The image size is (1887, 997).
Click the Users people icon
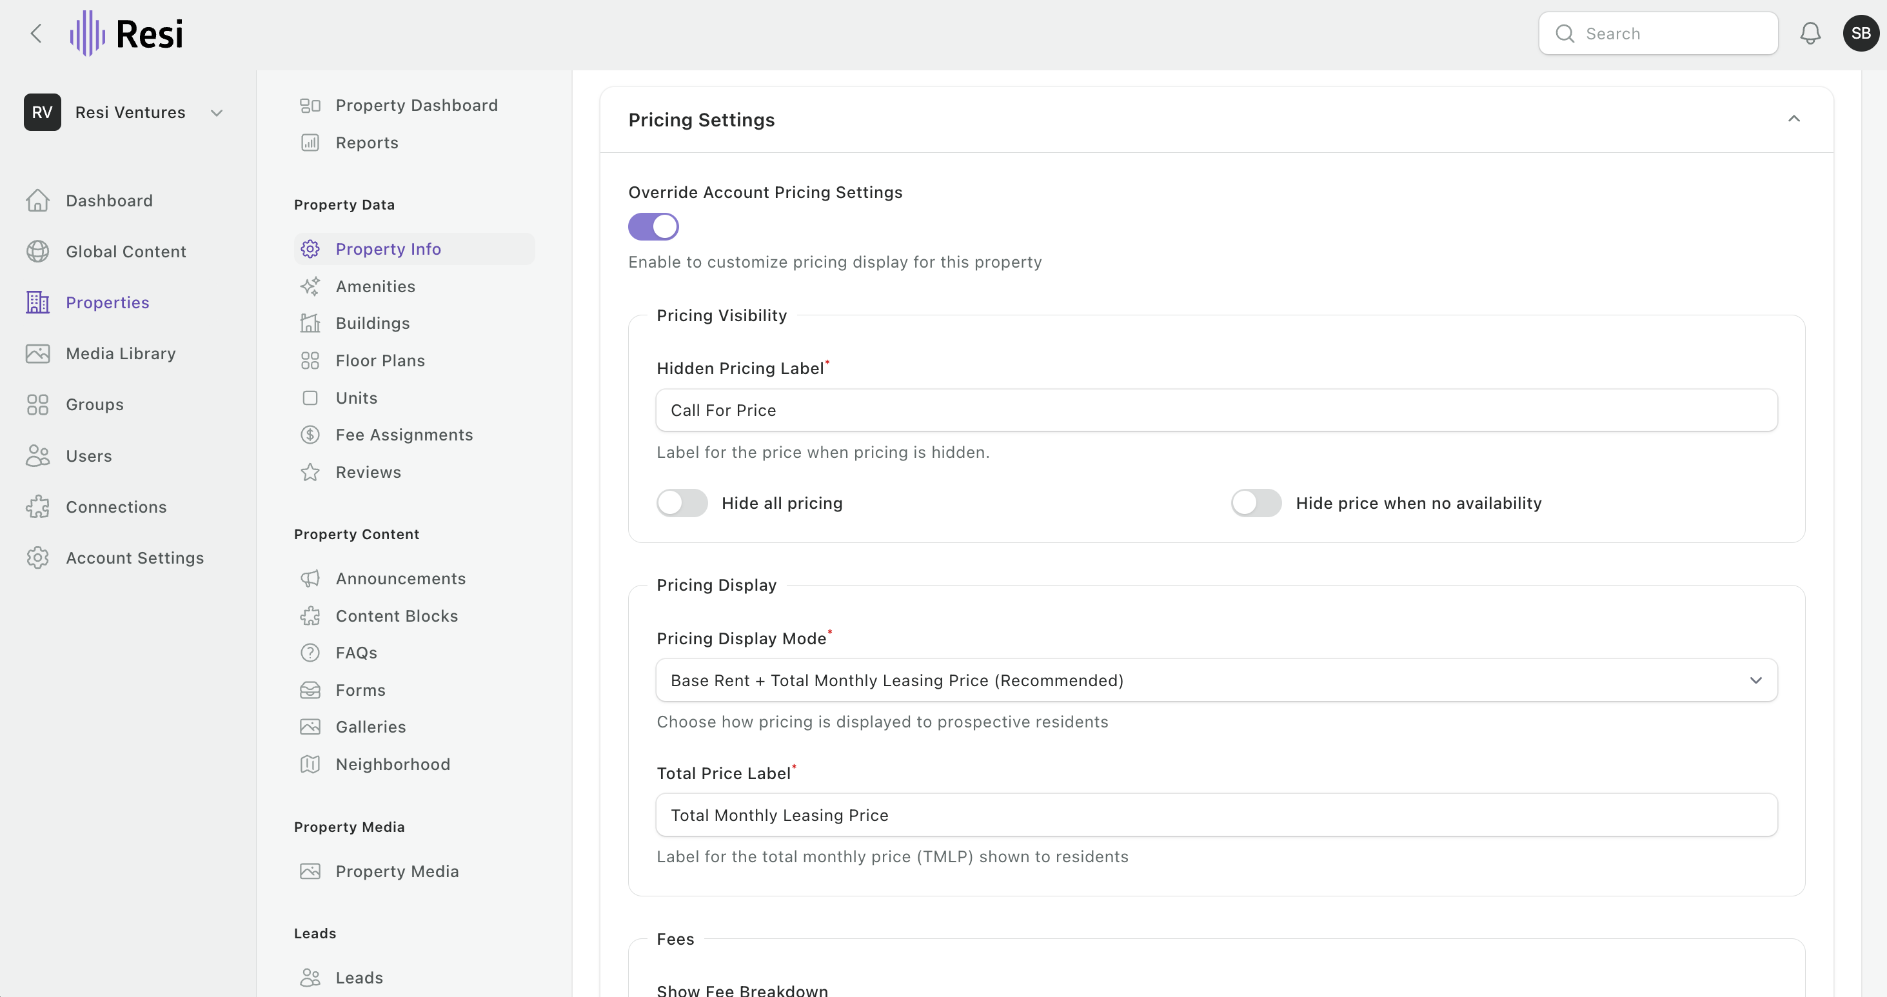[x=37, y=456]
